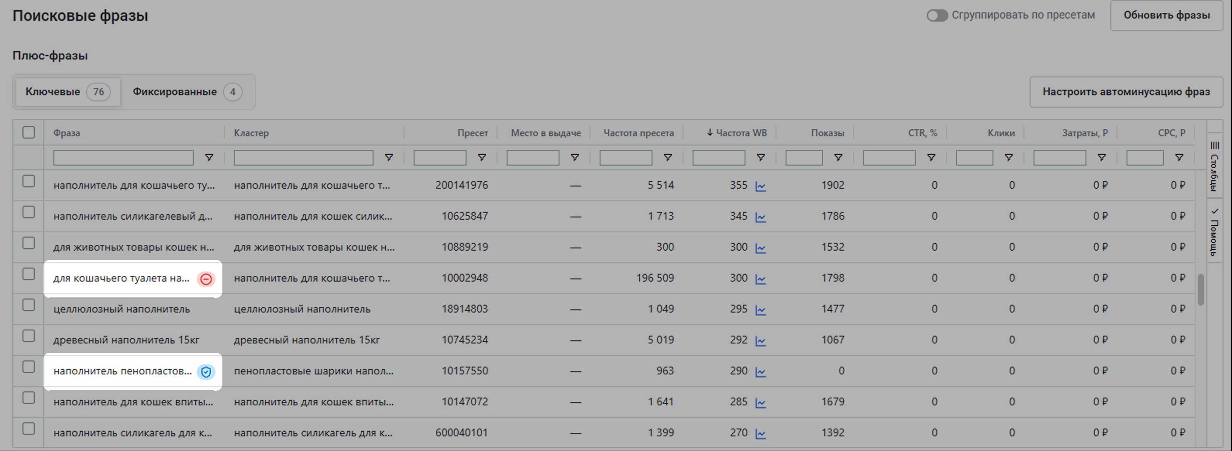Select row with preset 200141976
The height and width of the screenshot is (451, 1232).
click(29, 181)
